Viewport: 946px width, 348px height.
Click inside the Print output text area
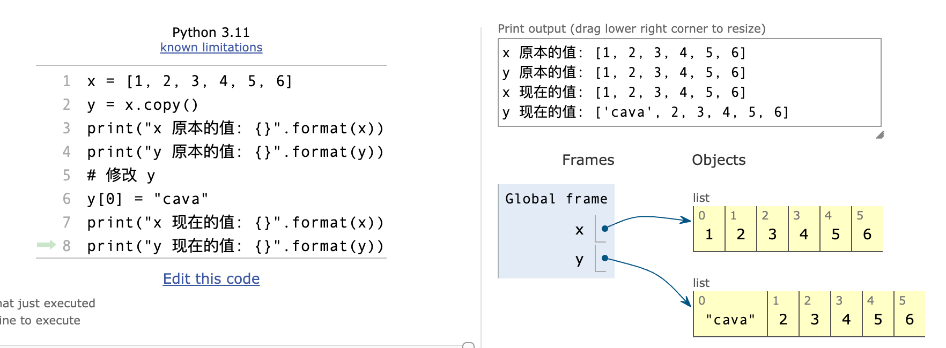[x=690, y=82]
